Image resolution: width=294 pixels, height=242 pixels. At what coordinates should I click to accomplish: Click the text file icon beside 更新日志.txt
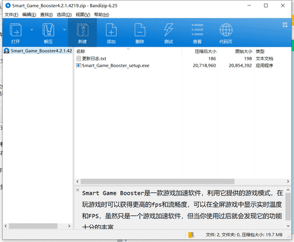coord(79,59)
